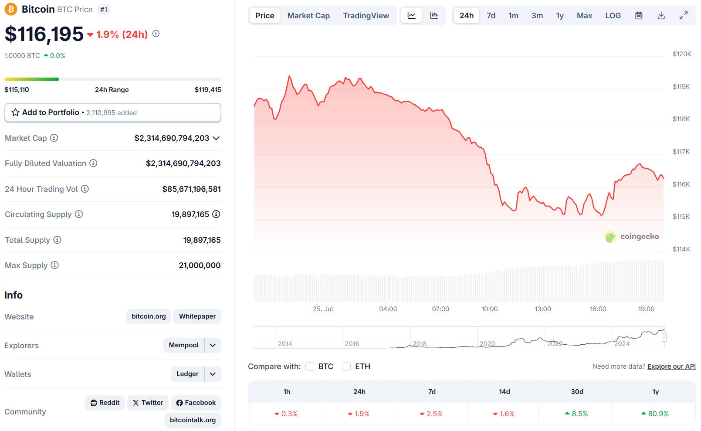Open Ledger wallet link

(187, 374)
